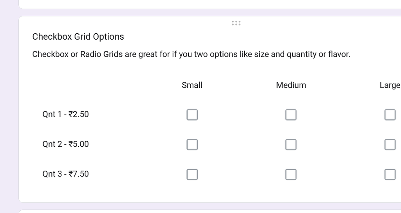Check Small box for Qnt 1 - ₹2.50

click(x=192, y=115)
